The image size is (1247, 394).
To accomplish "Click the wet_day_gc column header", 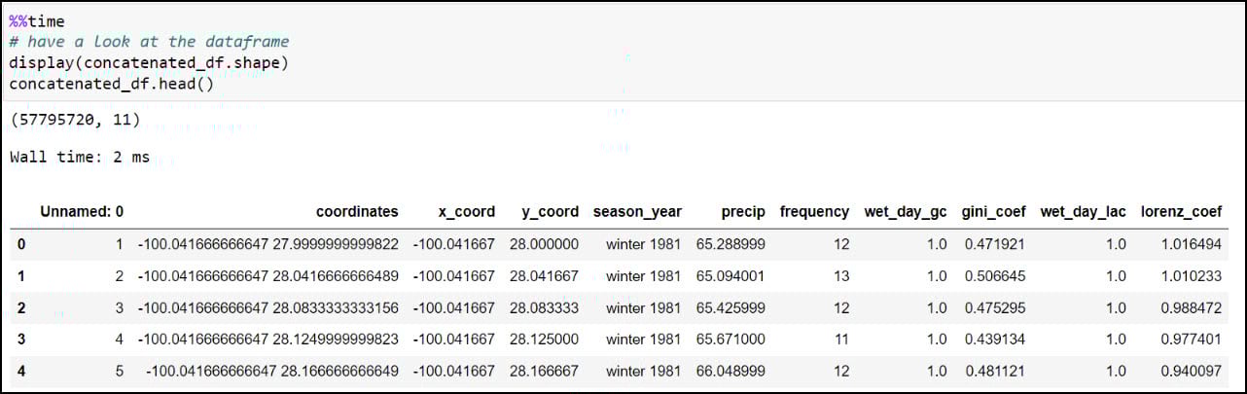I will [906, 211].
